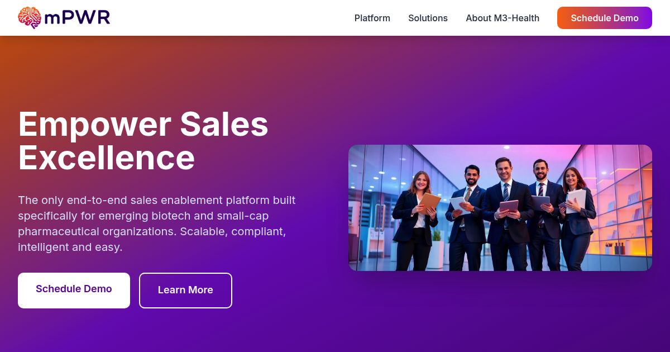Go to About M3-Health page
Viewport: 670px width, 352px height.
click(502, 18)
